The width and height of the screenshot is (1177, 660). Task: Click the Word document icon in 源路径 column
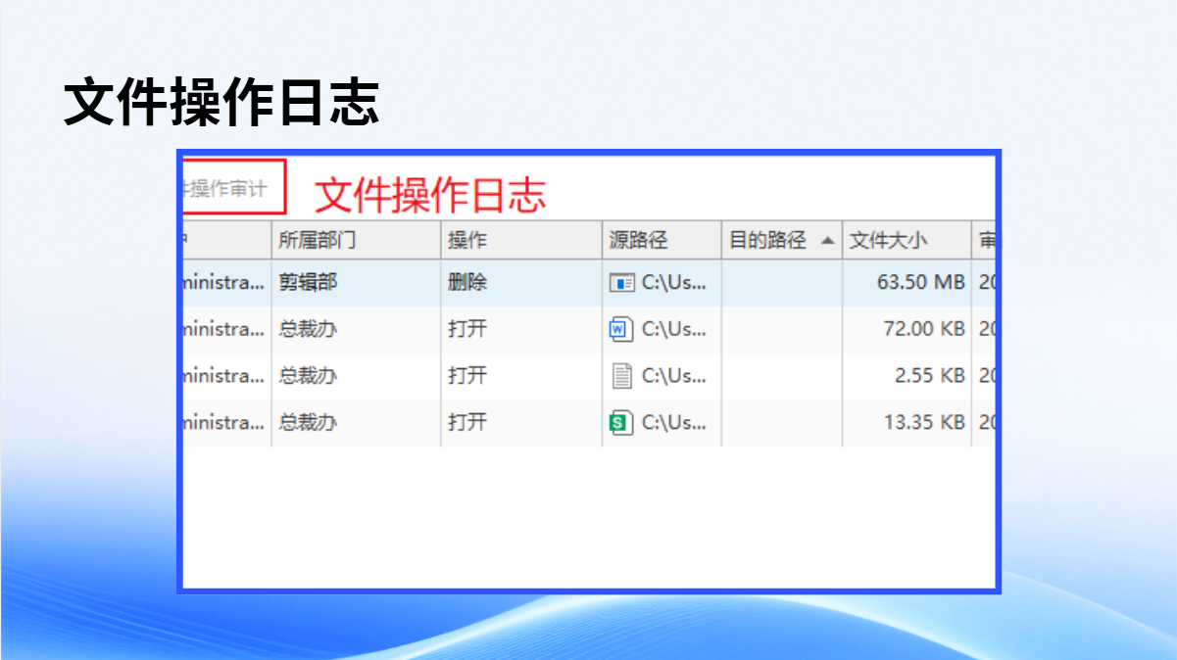pyautogui.click(x=619, y=330)
